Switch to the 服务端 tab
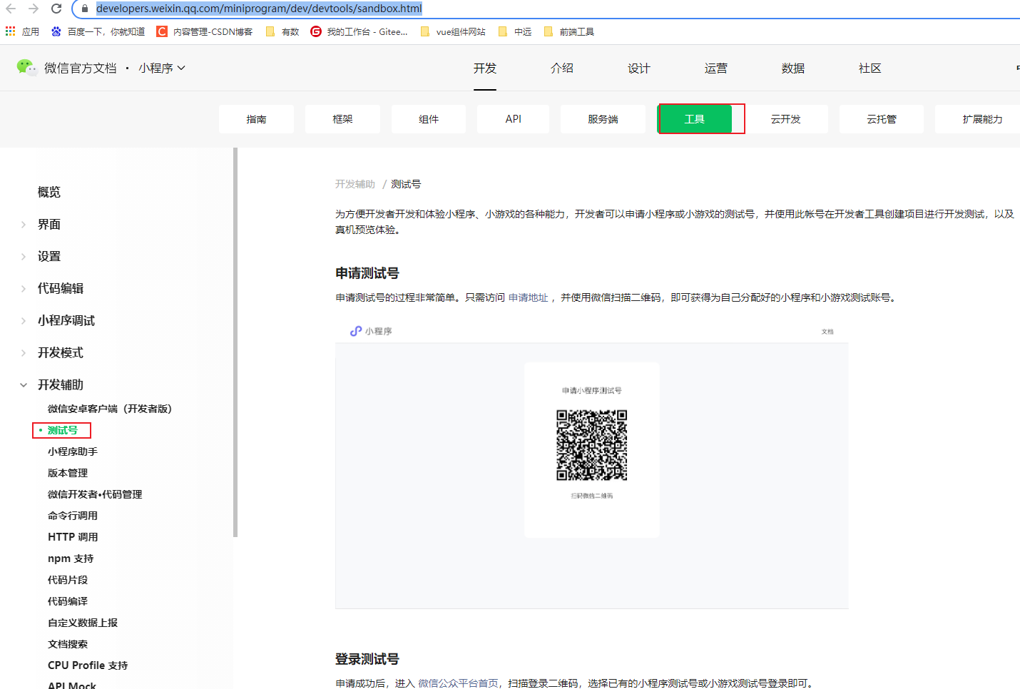This screenshot has width=1020, height=689. click(603, 119)
